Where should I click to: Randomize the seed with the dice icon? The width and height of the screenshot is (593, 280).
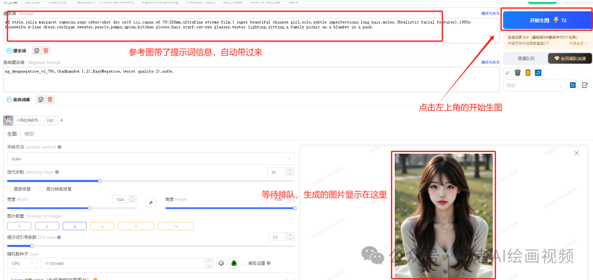[x=221, y=263]
